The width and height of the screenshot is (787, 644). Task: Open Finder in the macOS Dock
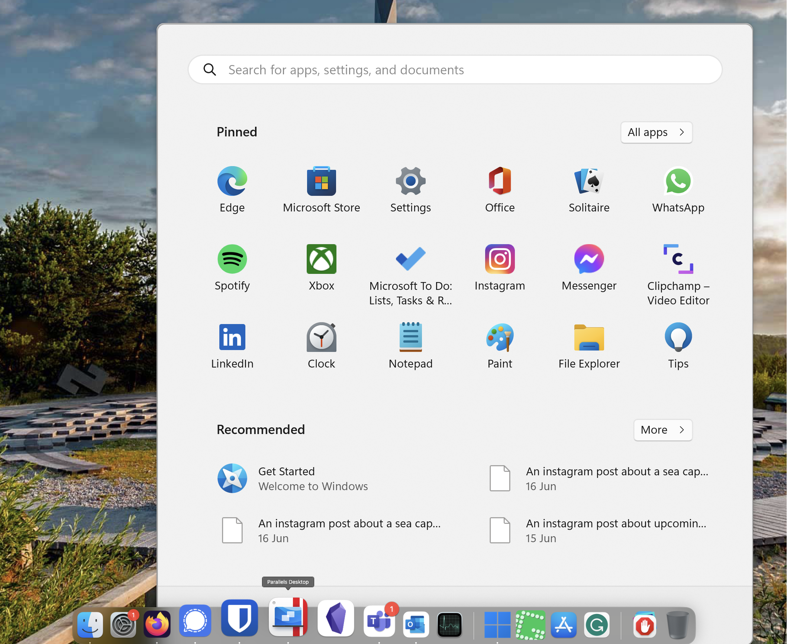click(90, 624)
